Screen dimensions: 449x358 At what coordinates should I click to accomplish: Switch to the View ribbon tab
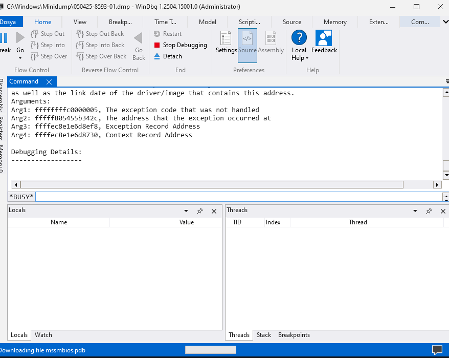pos(80,22)
